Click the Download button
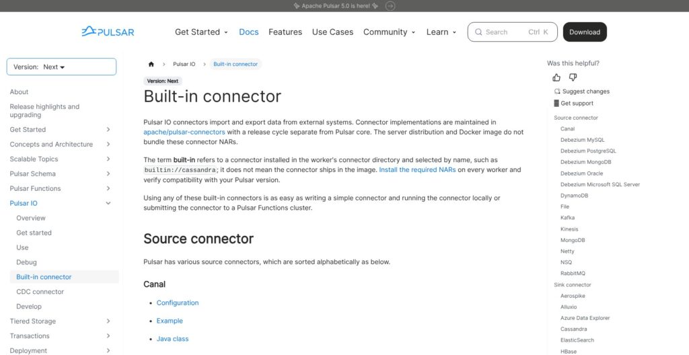 pyautogui.click(x=585, y=32)
